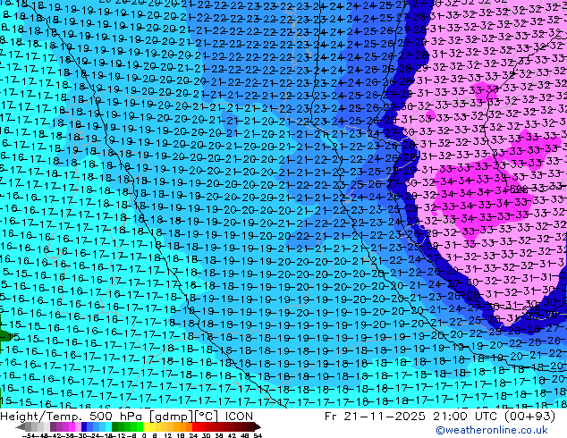Click the dark right arrow end of color scale
The image size is (567, 438).
(x=257, y=427)
